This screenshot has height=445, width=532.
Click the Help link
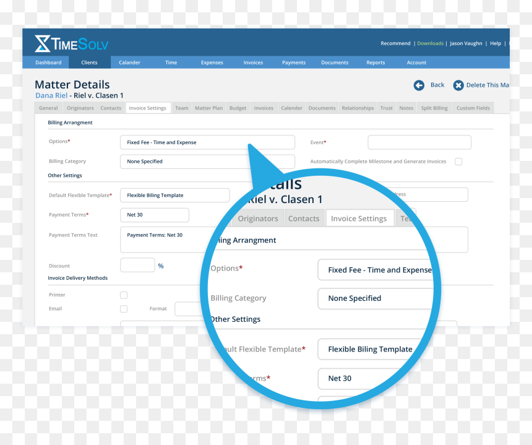496,43
